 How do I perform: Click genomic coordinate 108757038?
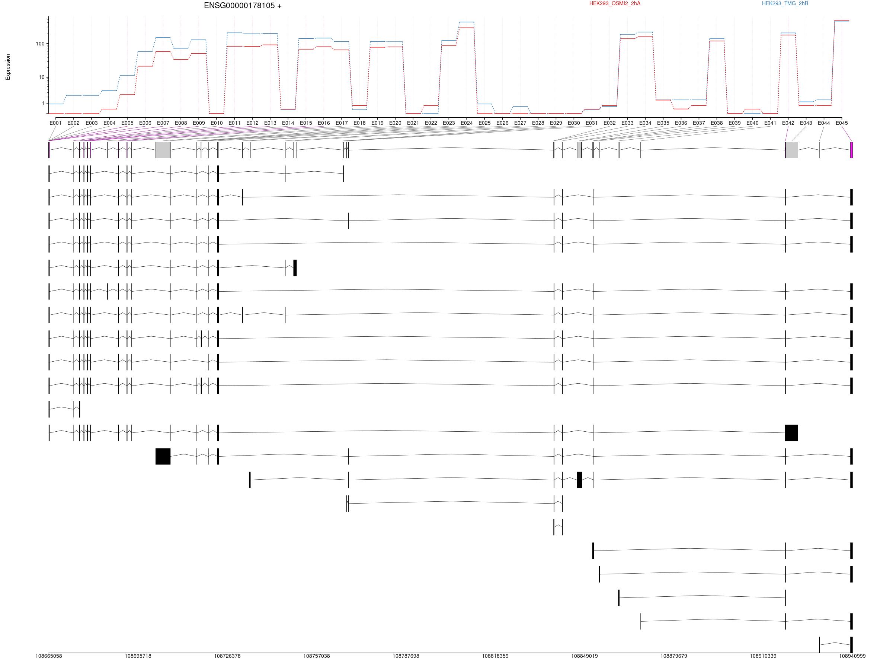tap(317, 656)
